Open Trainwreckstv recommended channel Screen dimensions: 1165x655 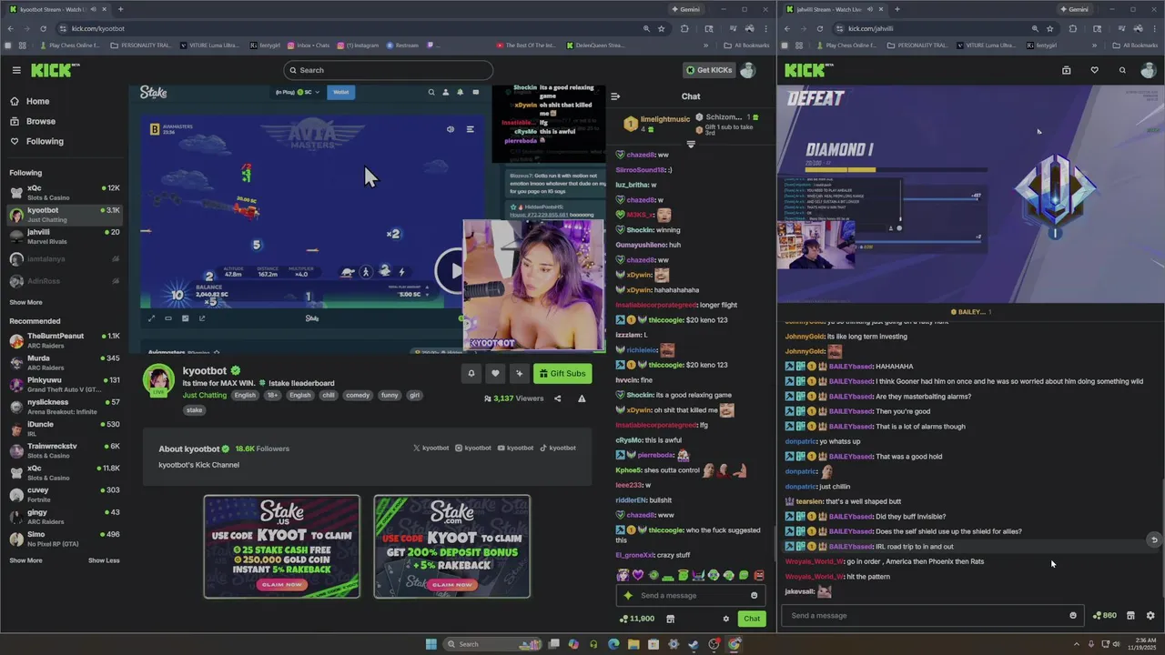coord(64,450)
